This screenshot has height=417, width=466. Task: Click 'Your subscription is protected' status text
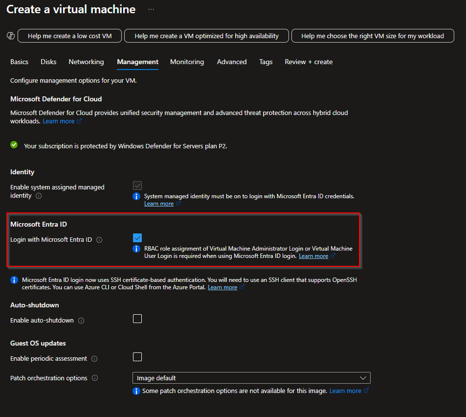(125, 146)
